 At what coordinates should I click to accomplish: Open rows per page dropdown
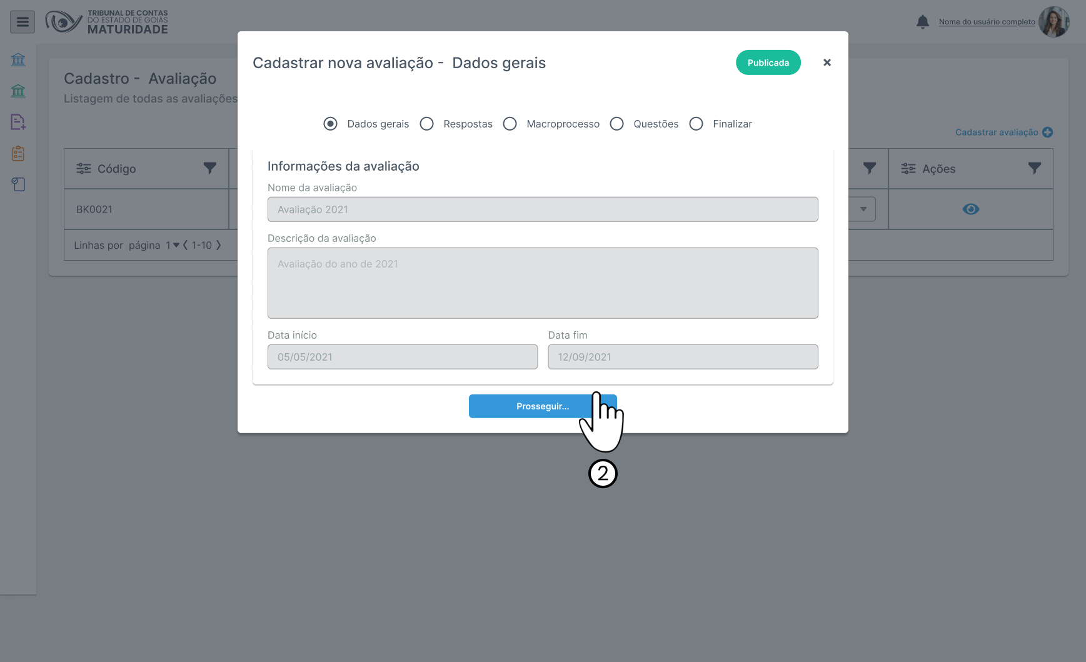coord(173,245)
